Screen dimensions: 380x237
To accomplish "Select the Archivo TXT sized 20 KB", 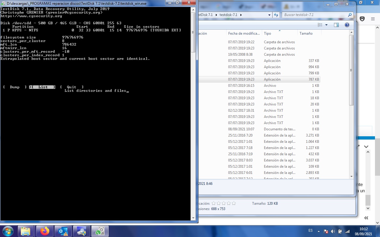I will pos(259,104).
